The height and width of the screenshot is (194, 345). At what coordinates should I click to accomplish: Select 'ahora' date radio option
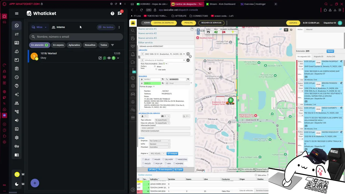155,66
